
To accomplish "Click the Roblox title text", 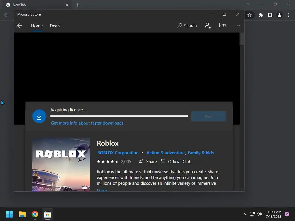I will click(x=108, y=143).
